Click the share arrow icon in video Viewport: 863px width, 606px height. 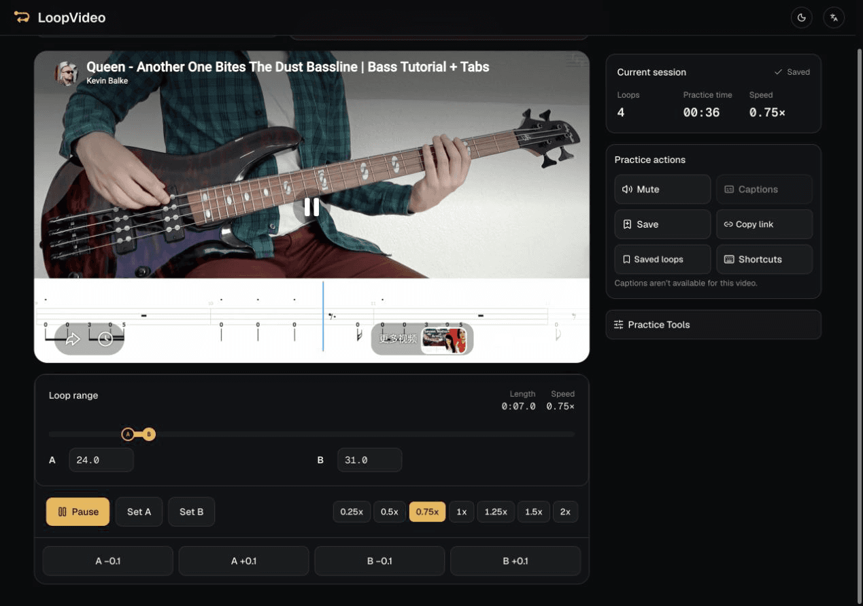(73, 339)
